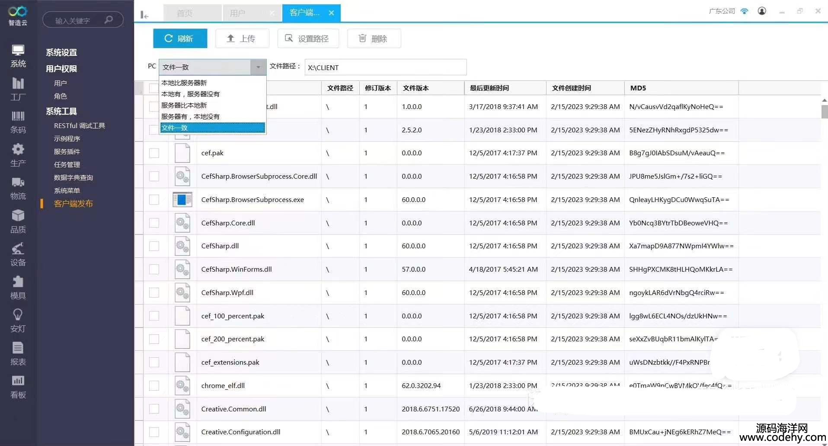Open the 工厂 factory module icon
Image resolution: width=828 pixels, height=446 pixels.
pyautogui.click(x=18, y=89)
